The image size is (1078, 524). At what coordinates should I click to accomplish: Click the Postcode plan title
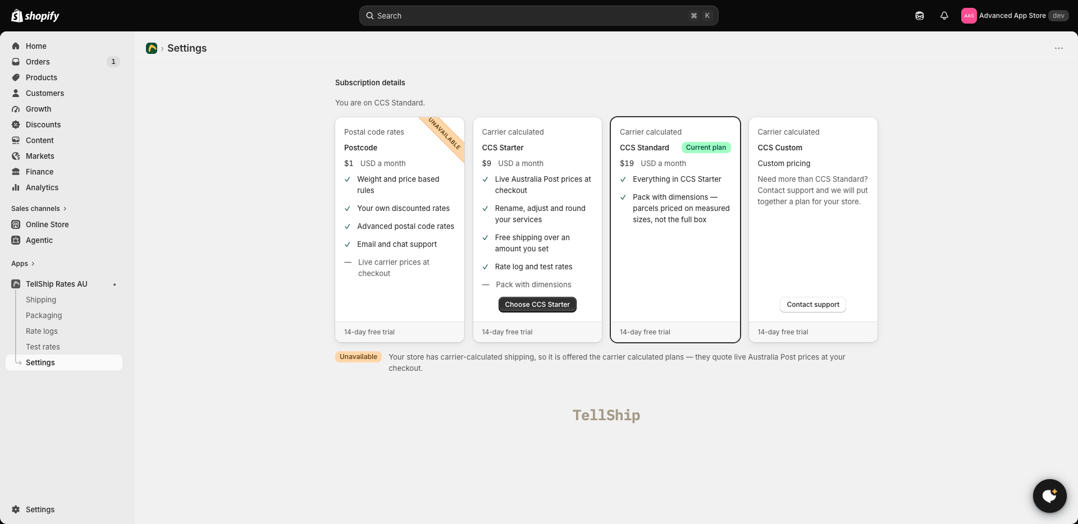click(x=360, y=148)
